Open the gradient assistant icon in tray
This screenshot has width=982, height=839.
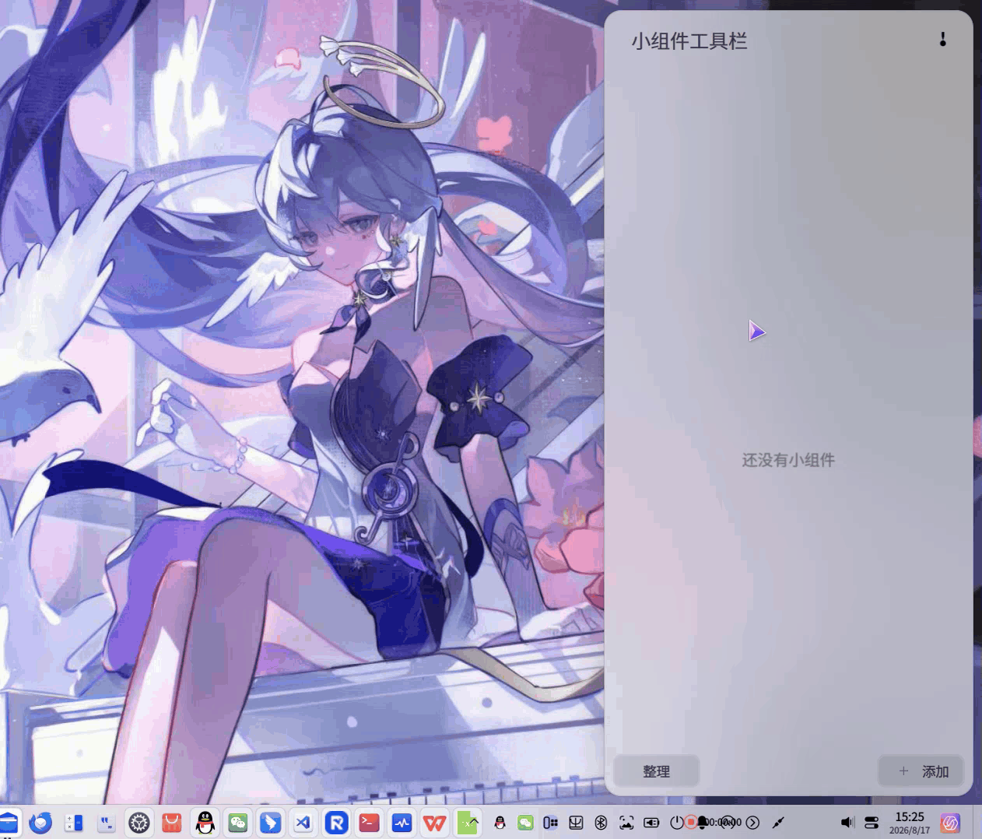pyautogui.click(x=950, y=823)
